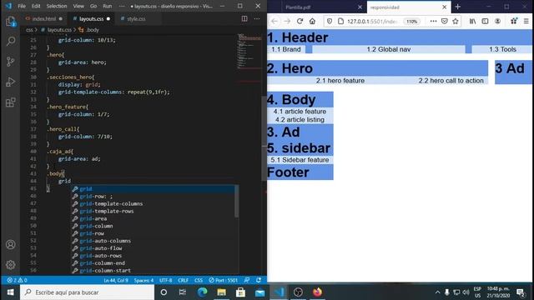Open Task View in taskbar
Image resolution: width=534 pixels, height=300 pixels.
[x=183, y=292]
